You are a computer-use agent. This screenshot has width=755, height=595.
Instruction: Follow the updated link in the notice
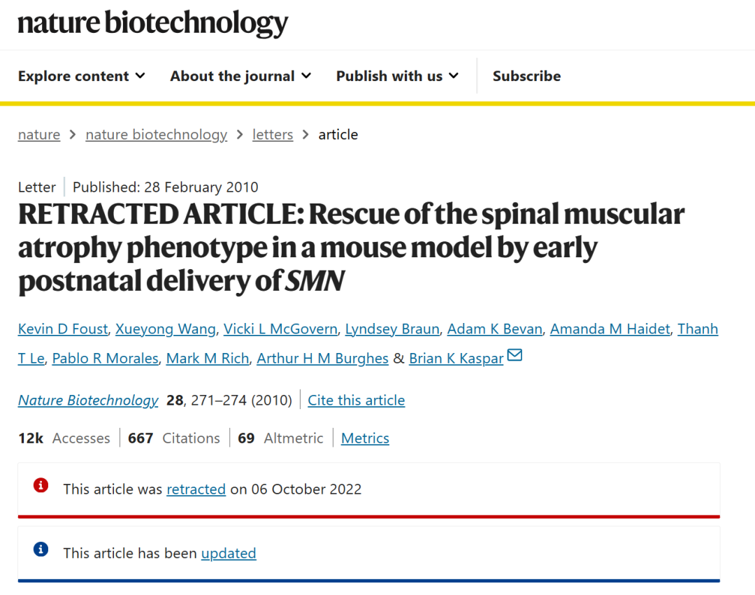[229, 554]
